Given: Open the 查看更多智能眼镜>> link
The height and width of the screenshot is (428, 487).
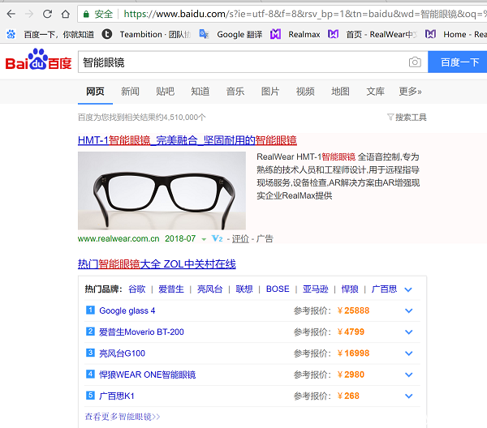Looking at the screenshot, I should point(123,417).
